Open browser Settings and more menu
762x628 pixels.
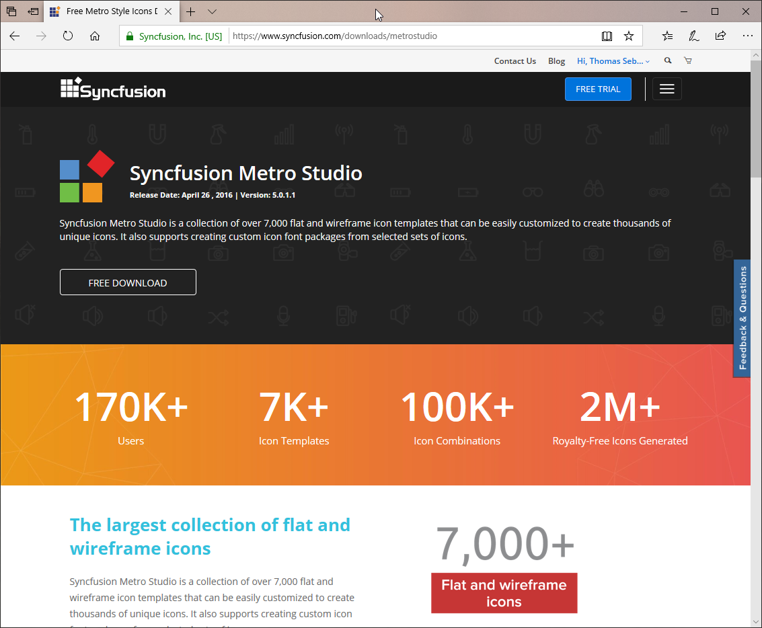[x=747, y=36]
